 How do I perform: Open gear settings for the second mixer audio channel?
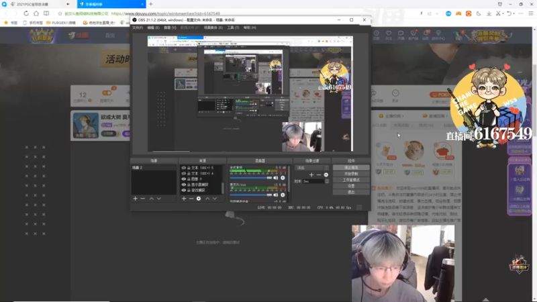point(283,195)
